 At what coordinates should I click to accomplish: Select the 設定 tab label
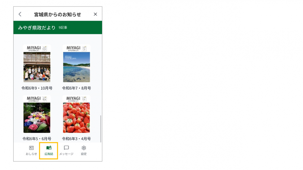tap(84, 154)
